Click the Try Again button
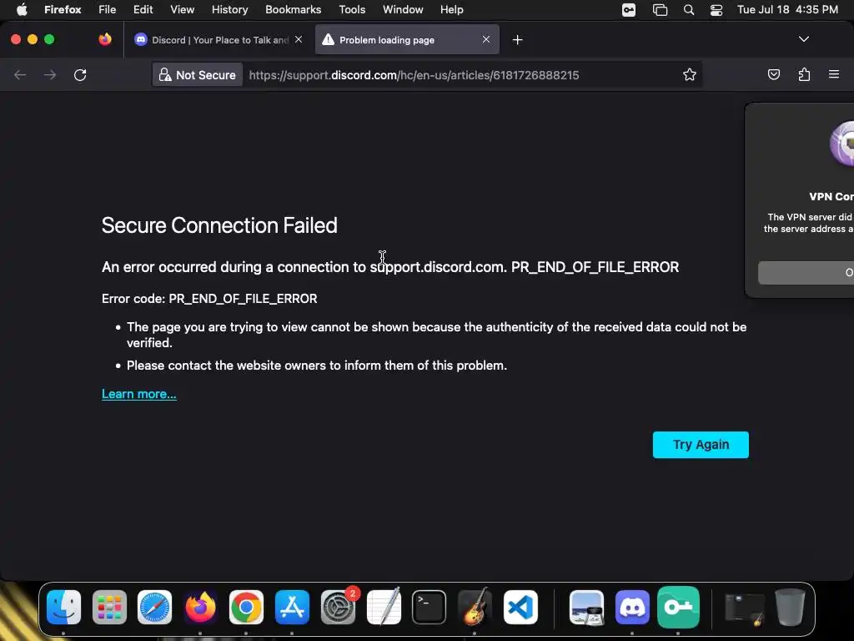Viewport: 854px width, 641px height. (701, 445)
